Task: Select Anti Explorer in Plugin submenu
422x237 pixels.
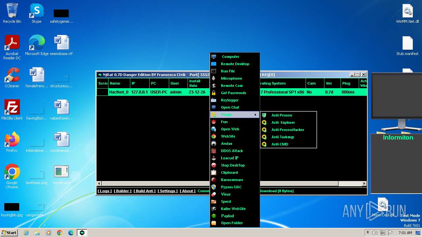Action: [x=288, y=122]
